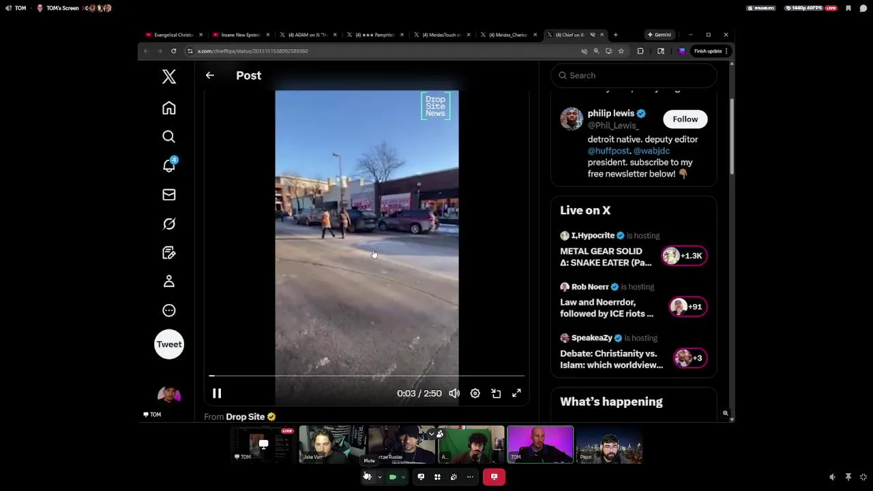Viewport: 873px width, 491px height.
Task: Open Explore search icon in X sidebar
Action: 169,136
